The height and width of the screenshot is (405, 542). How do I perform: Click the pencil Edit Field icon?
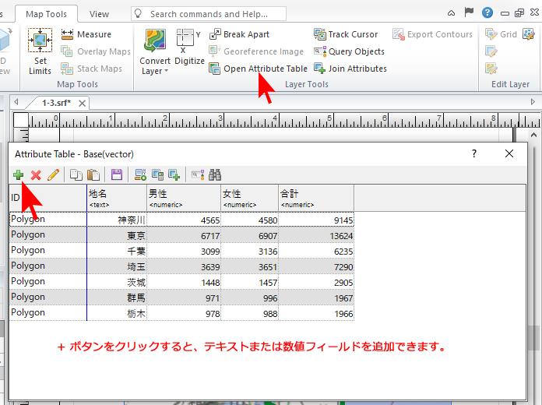coord(53,175)
